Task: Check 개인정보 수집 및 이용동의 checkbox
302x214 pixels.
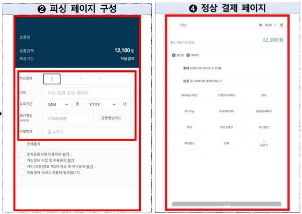Action: (x=22, y=160)
